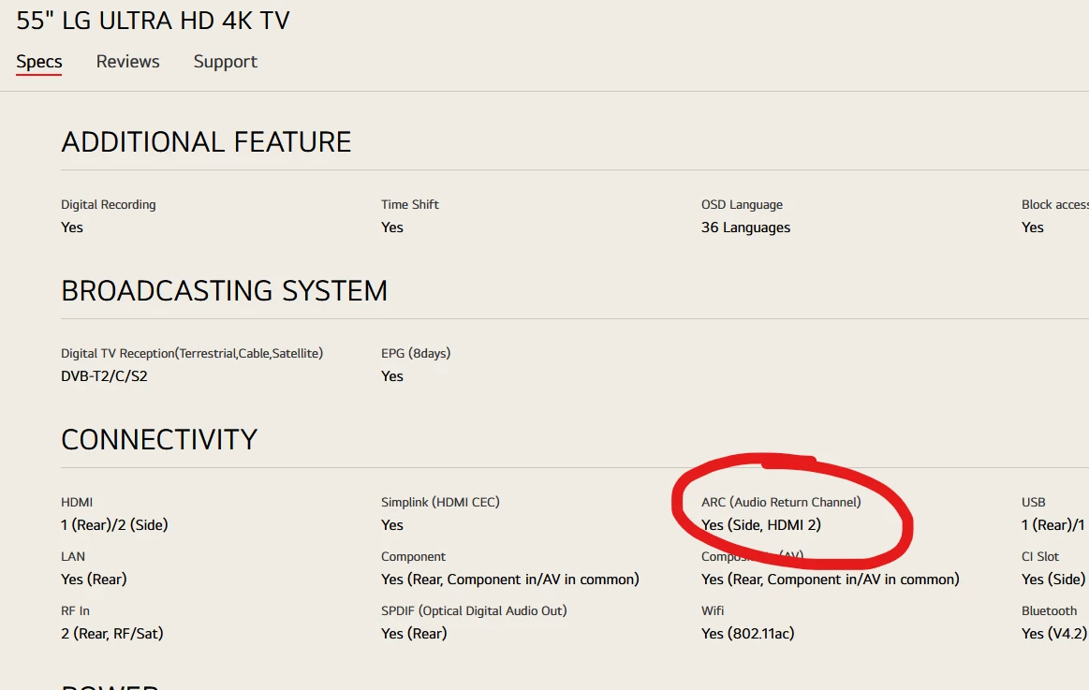This screenshot has width=1089, height=690.
Task: Click the Digital TV Reception label
Action: (x=192, y=353)
